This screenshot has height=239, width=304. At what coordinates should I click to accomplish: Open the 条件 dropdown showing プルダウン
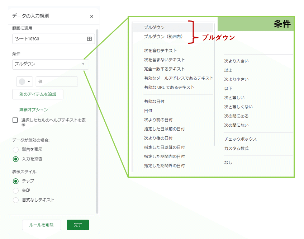50,65
